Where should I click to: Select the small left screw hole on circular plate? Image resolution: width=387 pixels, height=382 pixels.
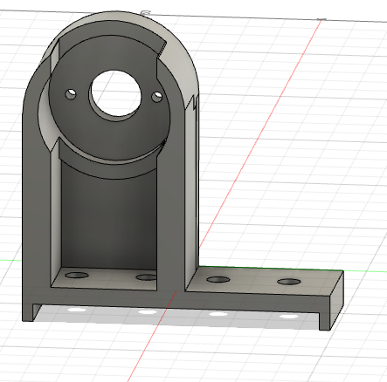click(x=71, y=94)
